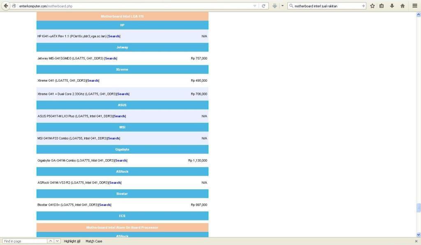Screen dimensions: 421x245
Task: Click Jetway MI5-G41SGMD3 product name
Action: tap(70, 58)
